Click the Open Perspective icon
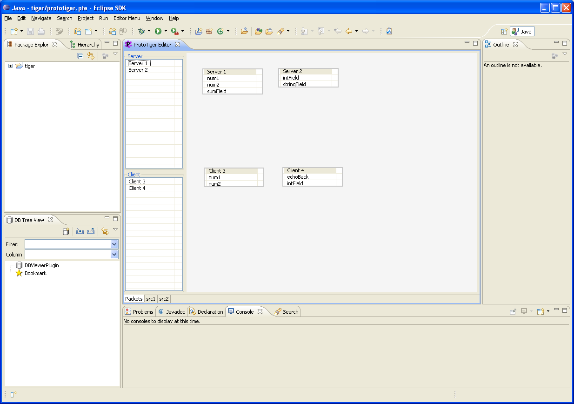 click(x=504, y=31)
